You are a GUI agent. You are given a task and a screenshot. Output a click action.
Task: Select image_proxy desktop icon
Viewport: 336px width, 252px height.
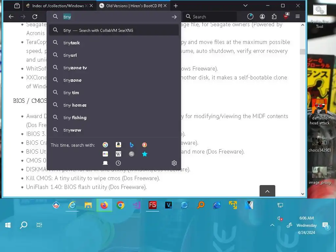[320, 176]
